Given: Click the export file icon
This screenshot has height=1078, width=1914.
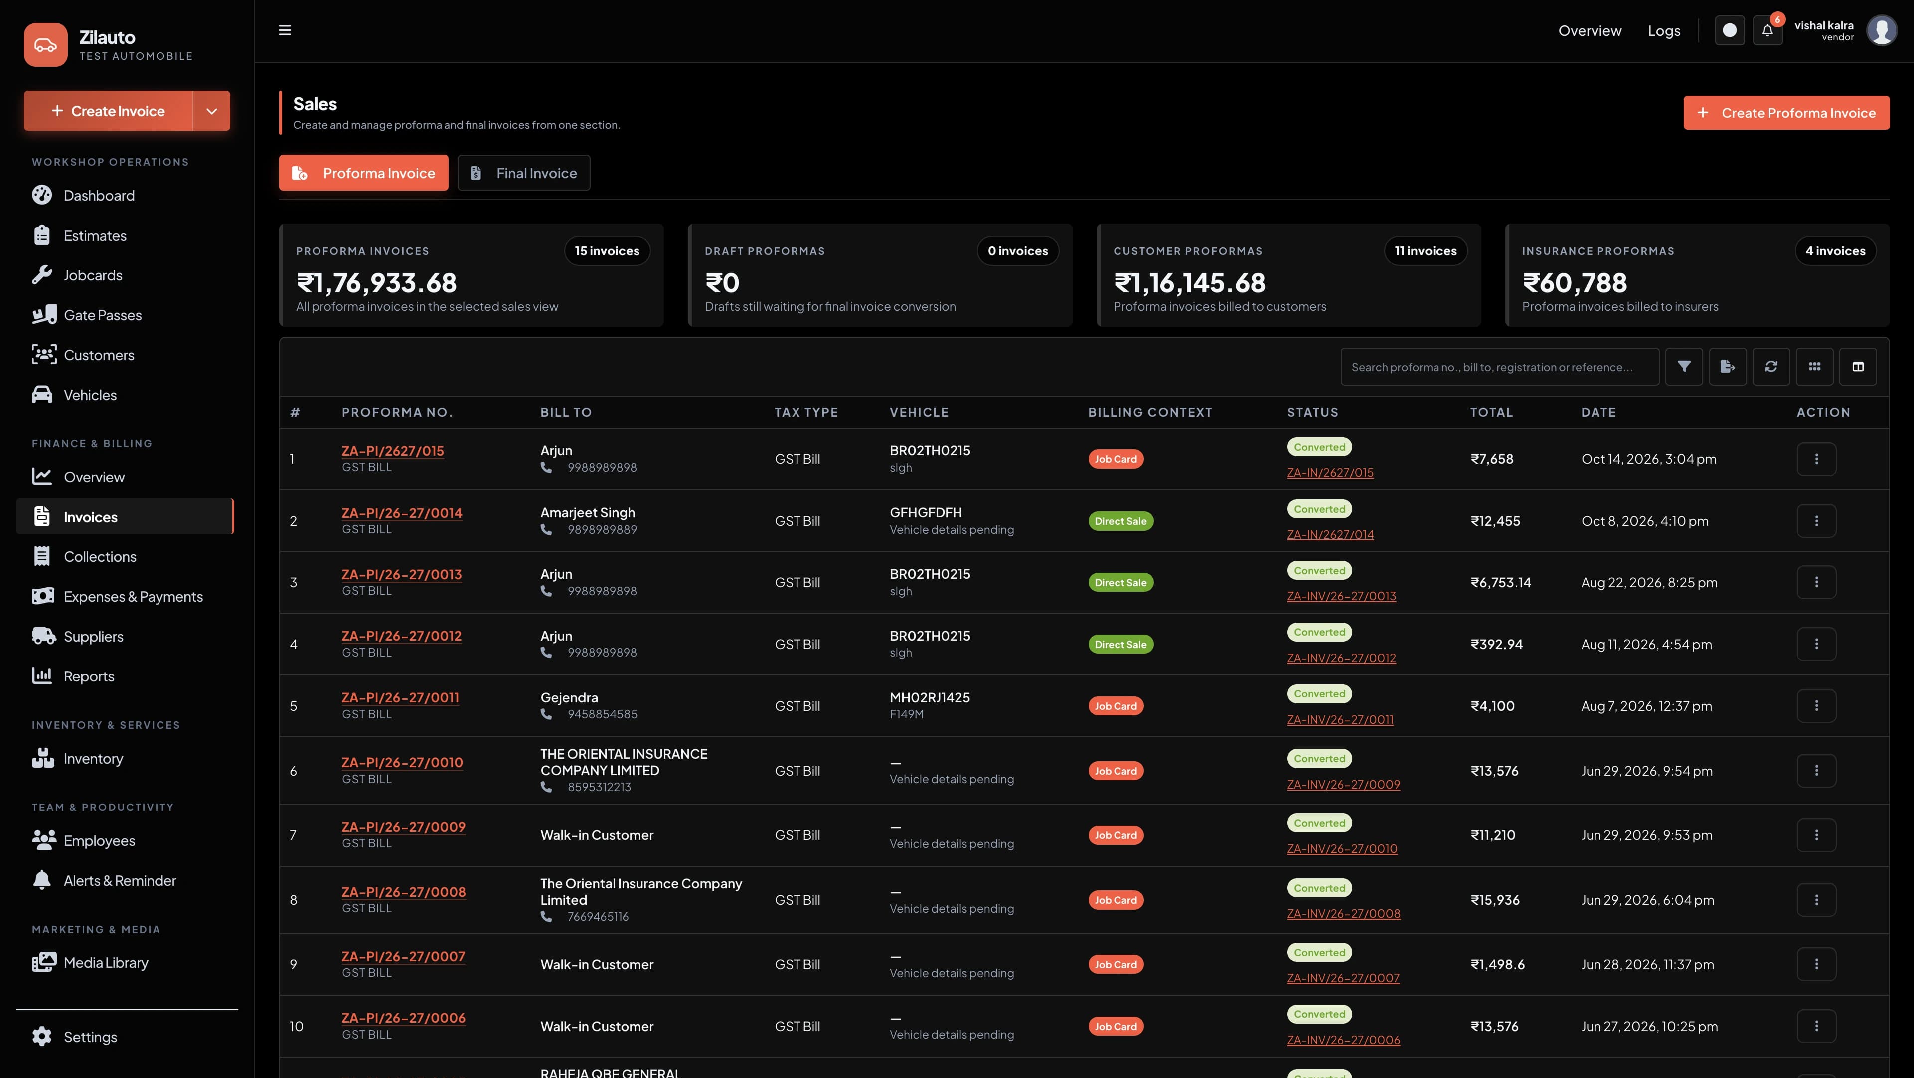Looking at the screenshot, I should (1728, 367).
